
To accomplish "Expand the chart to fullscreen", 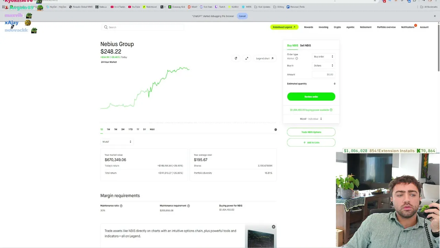I will 247,58.
